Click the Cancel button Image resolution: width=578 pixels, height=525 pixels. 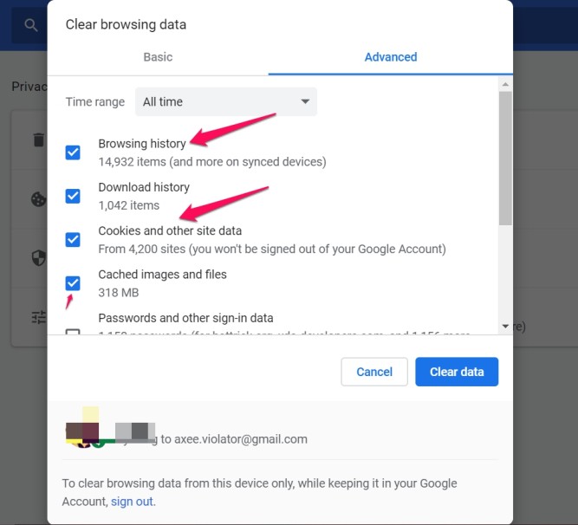[x=374, y=372]
